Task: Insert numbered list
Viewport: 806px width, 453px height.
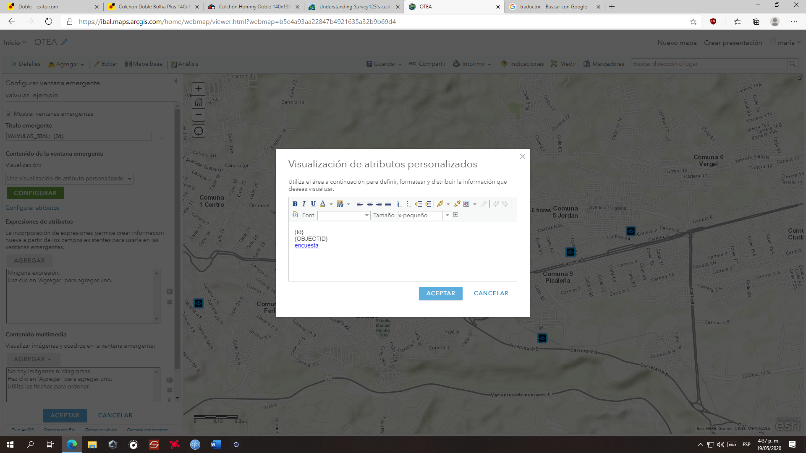Action: coord(400,204)
